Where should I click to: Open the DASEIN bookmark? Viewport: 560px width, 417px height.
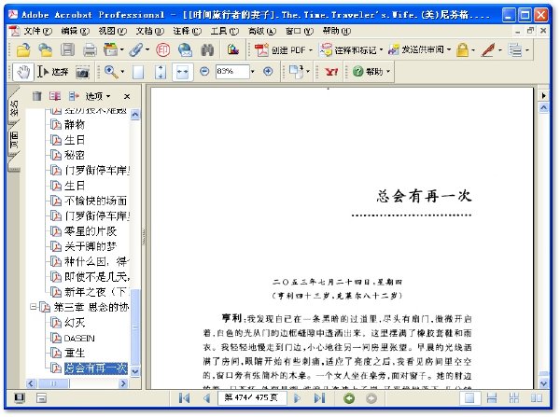tap(79, 338)
